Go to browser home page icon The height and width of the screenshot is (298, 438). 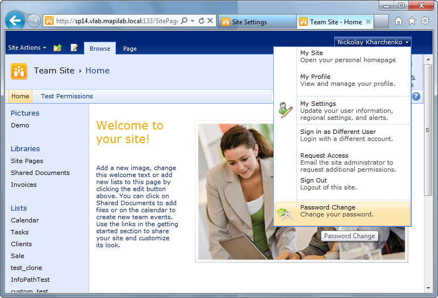pyautogui.click(x=399, y=21)
